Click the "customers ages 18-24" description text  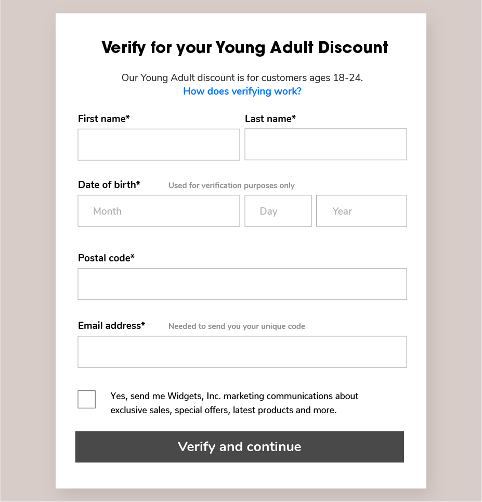pos(312,78)
